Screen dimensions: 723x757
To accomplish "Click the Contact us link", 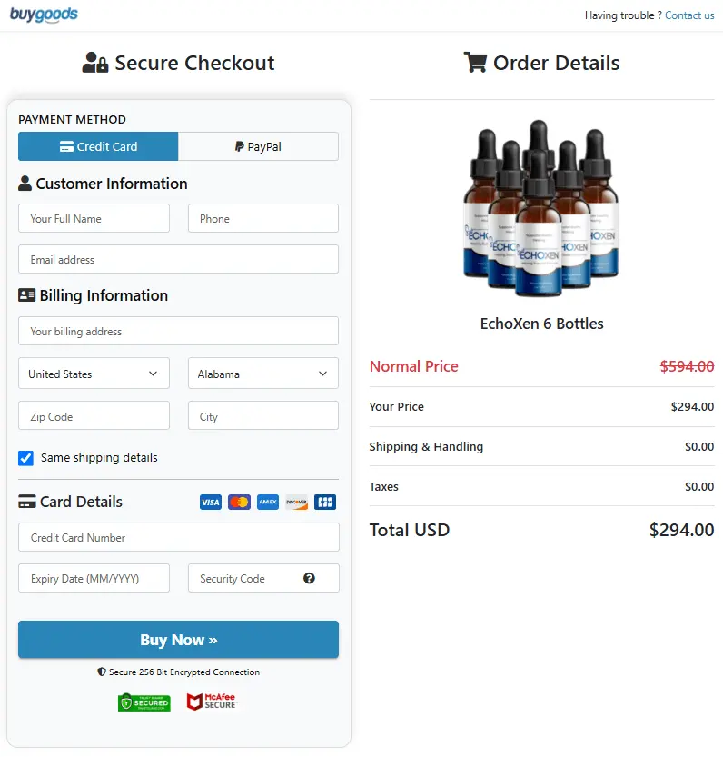I will [689, 15].
